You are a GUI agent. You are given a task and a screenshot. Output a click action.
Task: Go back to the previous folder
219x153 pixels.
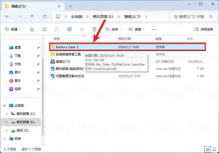point(7,17)
